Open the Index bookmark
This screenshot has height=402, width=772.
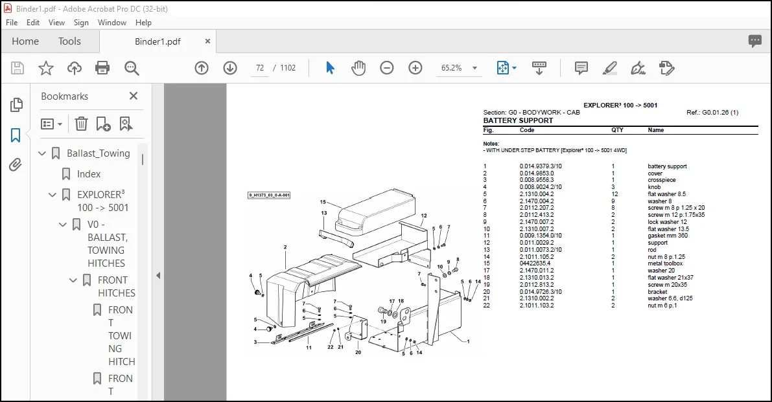(x=89, y=174)
